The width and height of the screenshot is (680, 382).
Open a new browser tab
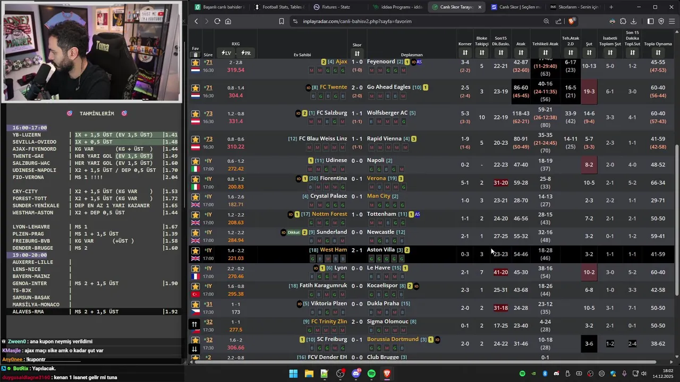(611, 7)
